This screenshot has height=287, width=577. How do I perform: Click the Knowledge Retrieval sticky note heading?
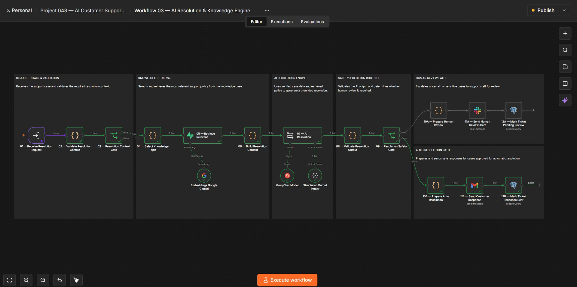pyautogui.click(x=154, y=78)
